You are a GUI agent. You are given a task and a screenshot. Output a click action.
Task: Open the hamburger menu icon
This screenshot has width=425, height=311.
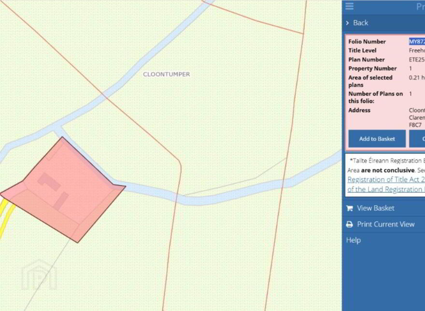[x=349, y=6]
